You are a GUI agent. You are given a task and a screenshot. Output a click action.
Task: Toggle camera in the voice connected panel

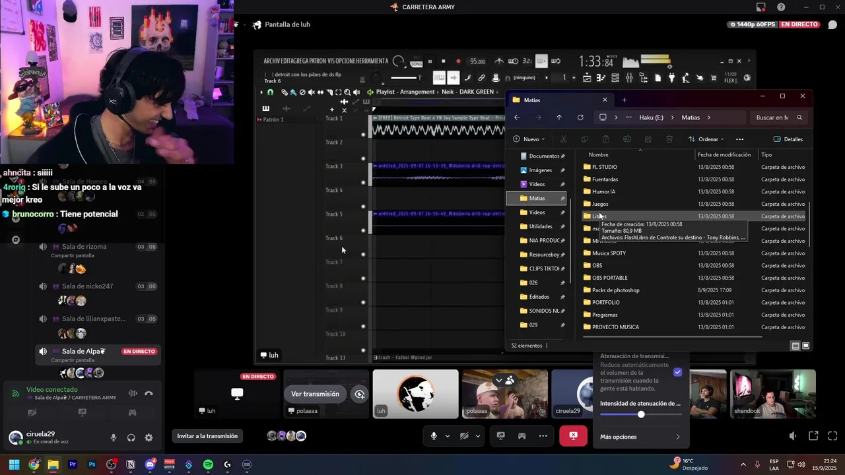click(x=32, y=412)
